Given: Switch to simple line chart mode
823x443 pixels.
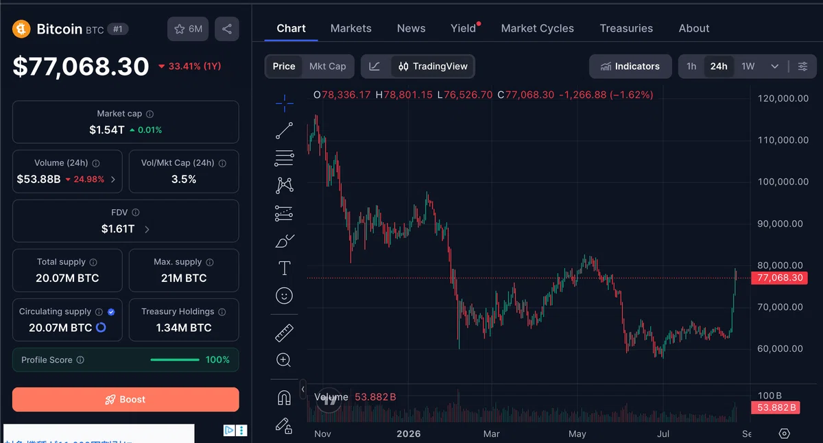Looking at the screenshot, I should click(x=374, y=67).
